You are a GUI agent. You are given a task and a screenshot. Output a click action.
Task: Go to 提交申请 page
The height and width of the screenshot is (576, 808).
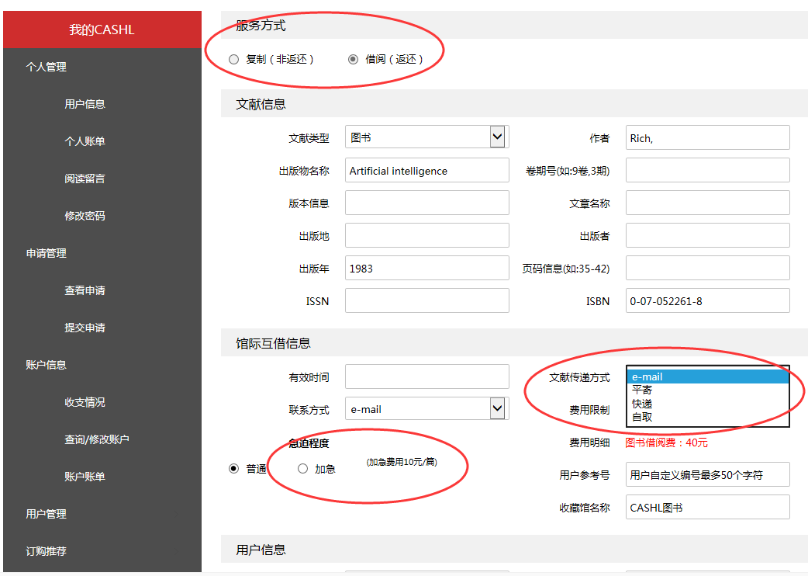[x=85, y=328]
